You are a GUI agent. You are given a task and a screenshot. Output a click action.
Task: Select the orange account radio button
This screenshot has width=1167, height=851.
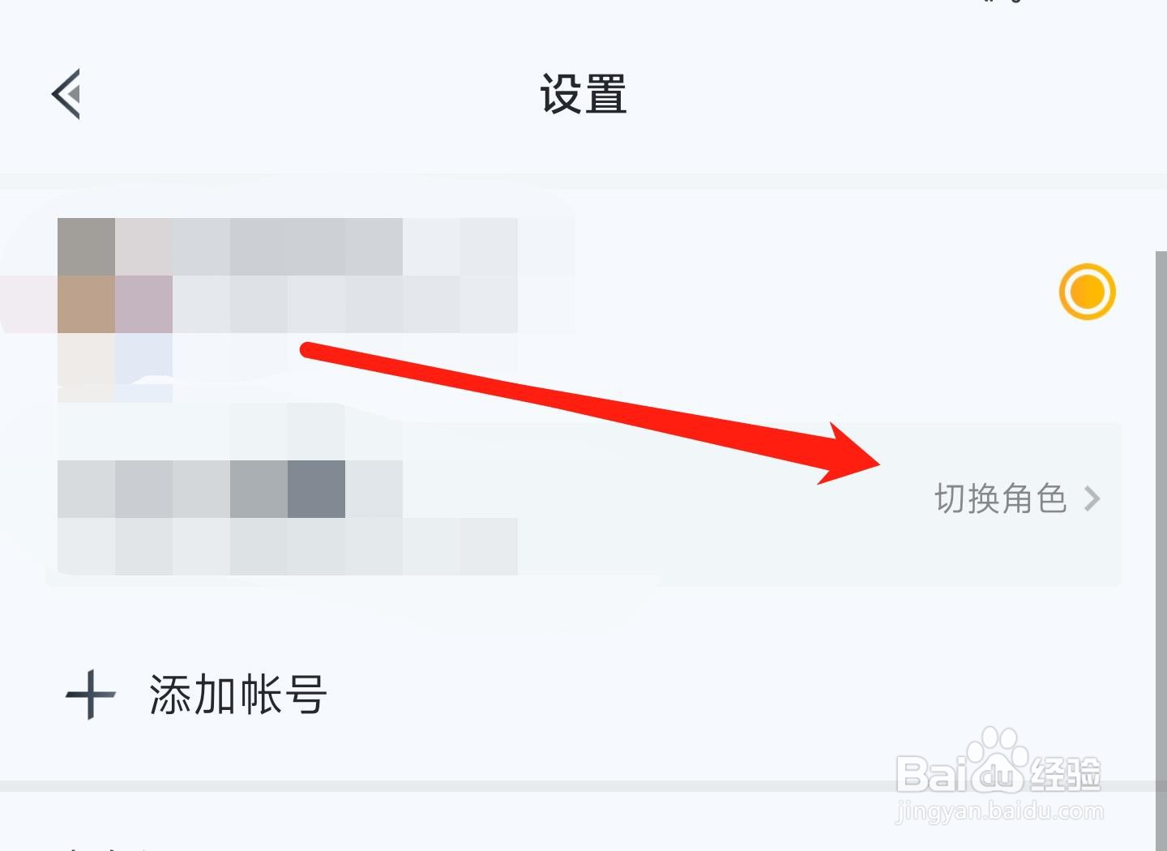coord(1087,292)
